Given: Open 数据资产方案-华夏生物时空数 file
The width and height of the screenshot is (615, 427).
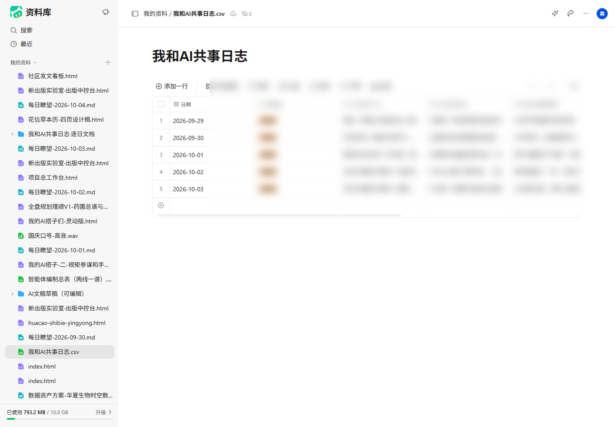Looking at the screenshot, I should [x=60, y=395].
